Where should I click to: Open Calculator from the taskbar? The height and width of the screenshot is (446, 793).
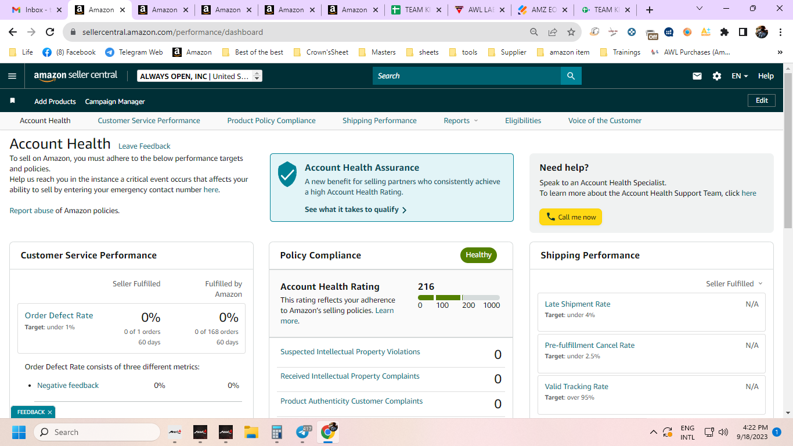(x=276, y=432)
